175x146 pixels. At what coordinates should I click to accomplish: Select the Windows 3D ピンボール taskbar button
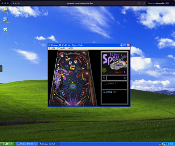coord(49,144)
